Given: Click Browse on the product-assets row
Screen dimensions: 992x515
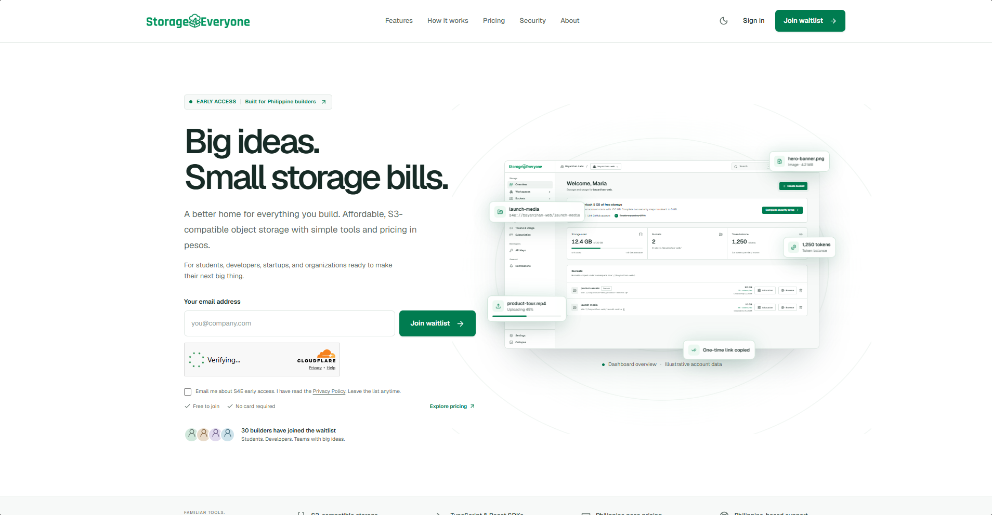Looking at the screenshot, I should click(788, 291).
